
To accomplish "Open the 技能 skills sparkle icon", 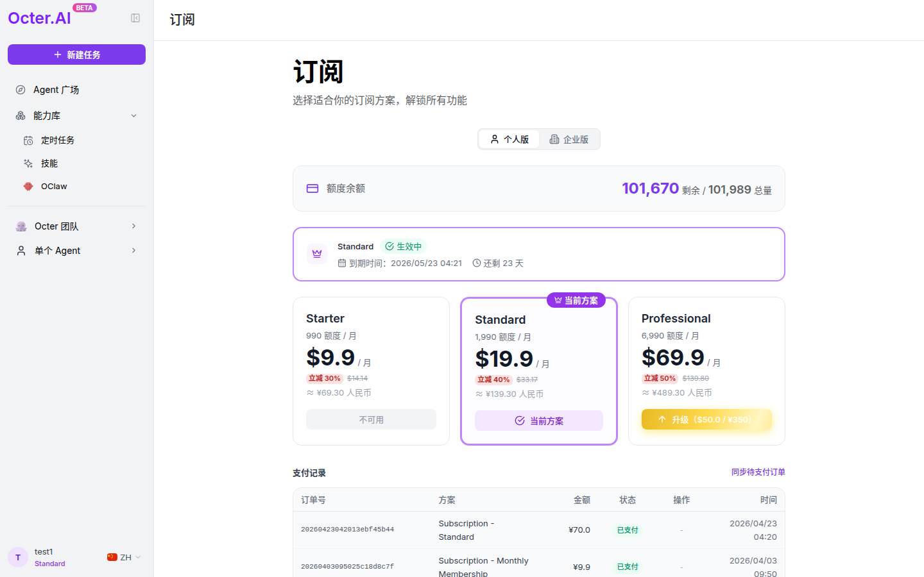I will coord(28,163).
